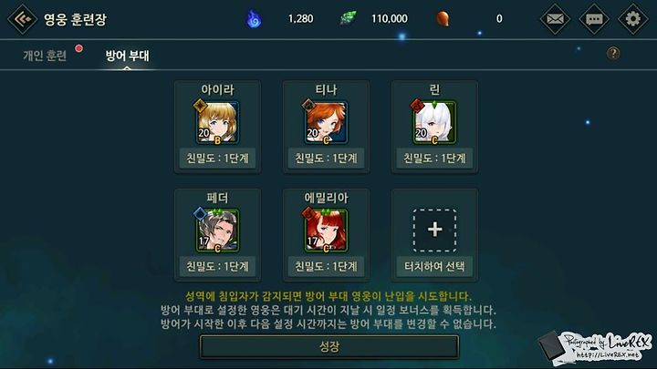Screen dimensions: 657x369
Task: Select 아이라 hero portrait
Action: tap(217, 122)
